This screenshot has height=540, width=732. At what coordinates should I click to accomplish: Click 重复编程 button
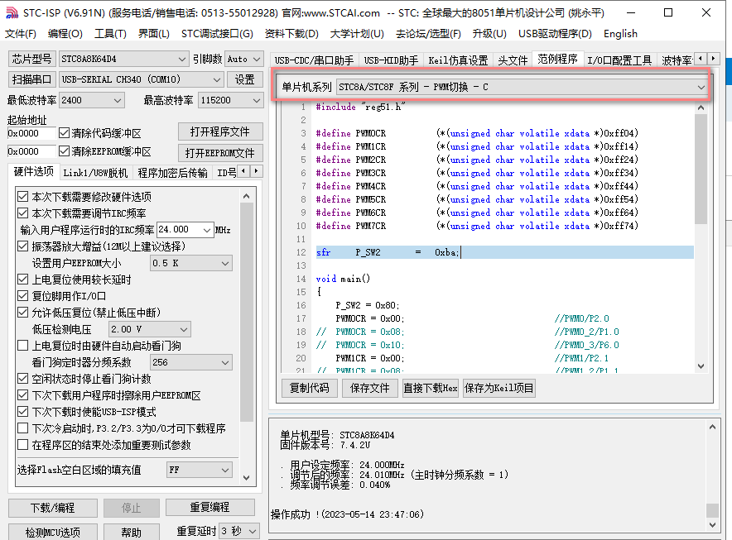210,508
